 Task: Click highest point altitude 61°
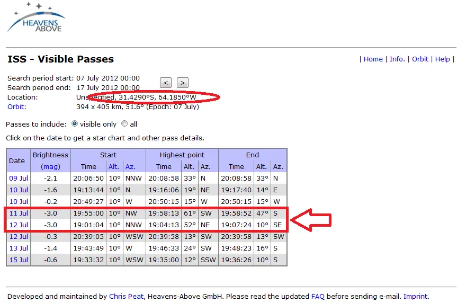click(x=190, y=213)
